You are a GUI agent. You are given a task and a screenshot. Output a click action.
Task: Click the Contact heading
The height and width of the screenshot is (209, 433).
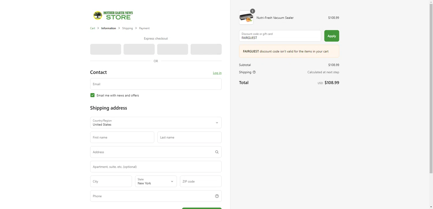[x=98, y=72]
